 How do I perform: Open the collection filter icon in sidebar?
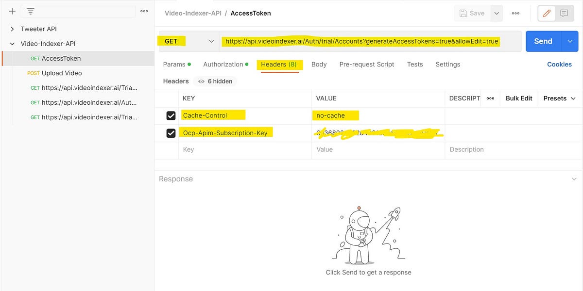[x=30, y=11]
